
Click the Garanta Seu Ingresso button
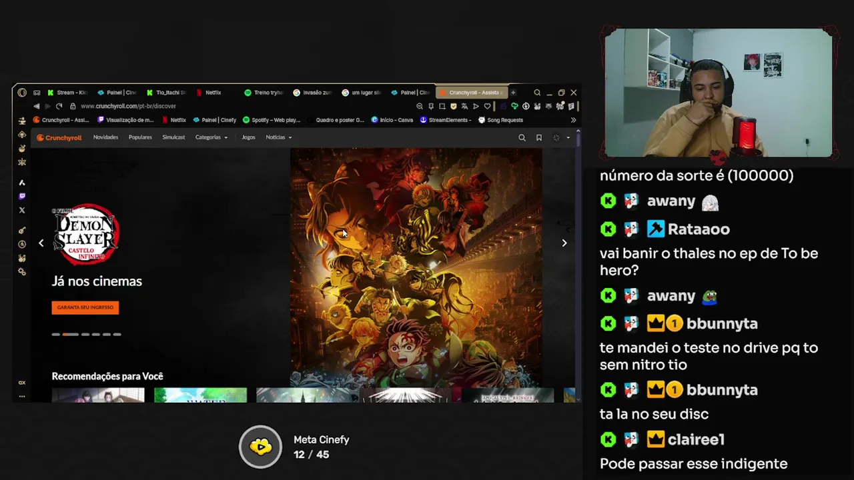coord(85,307)
